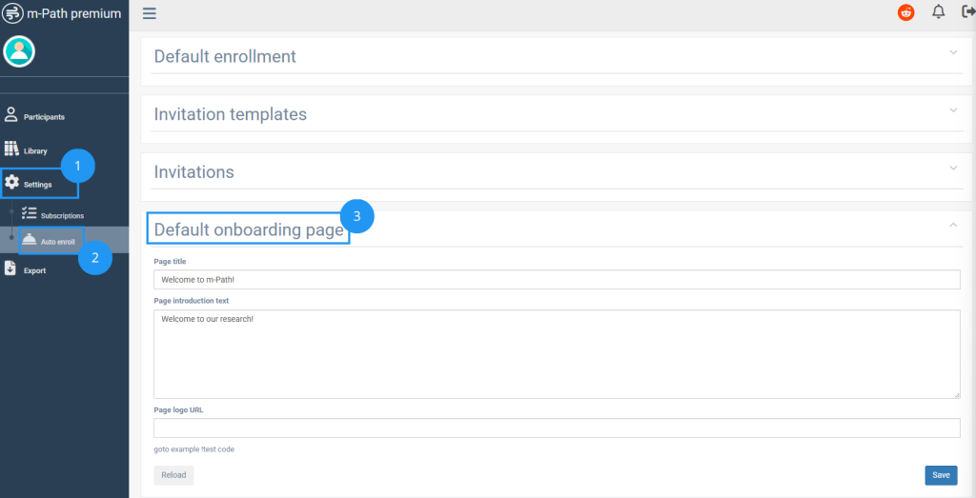Click the logout icon

click(x=968, y=12)
